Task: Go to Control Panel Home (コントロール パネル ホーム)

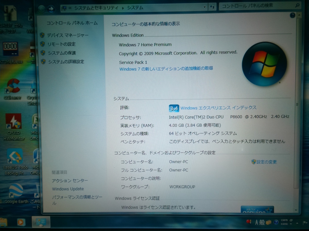Action: (72, 23)
